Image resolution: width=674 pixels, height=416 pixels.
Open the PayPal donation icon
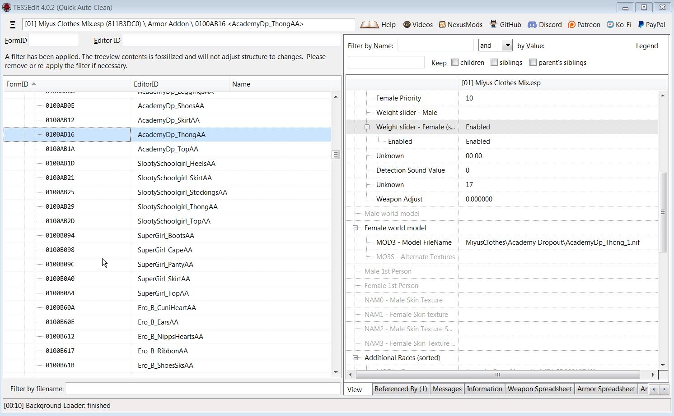641,25
